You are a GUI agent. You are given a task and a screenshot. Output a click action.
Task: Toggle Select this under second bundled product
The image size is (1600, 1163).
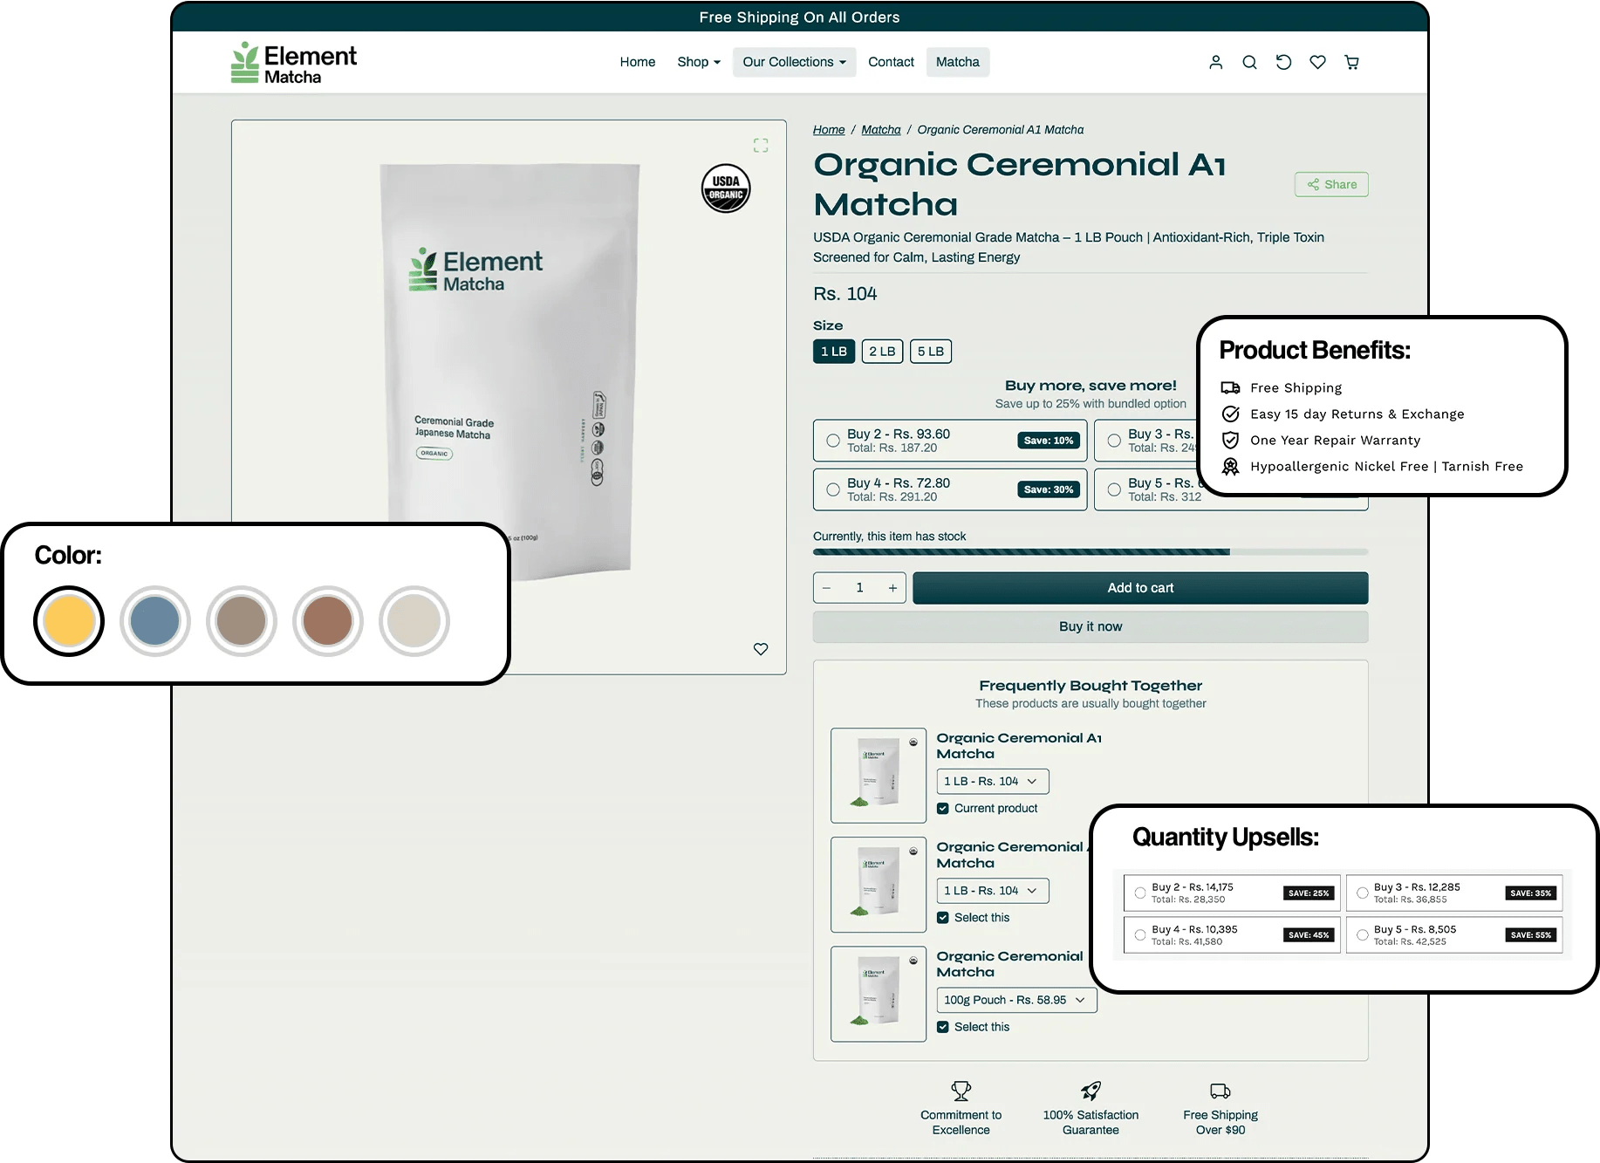point(942,918)
